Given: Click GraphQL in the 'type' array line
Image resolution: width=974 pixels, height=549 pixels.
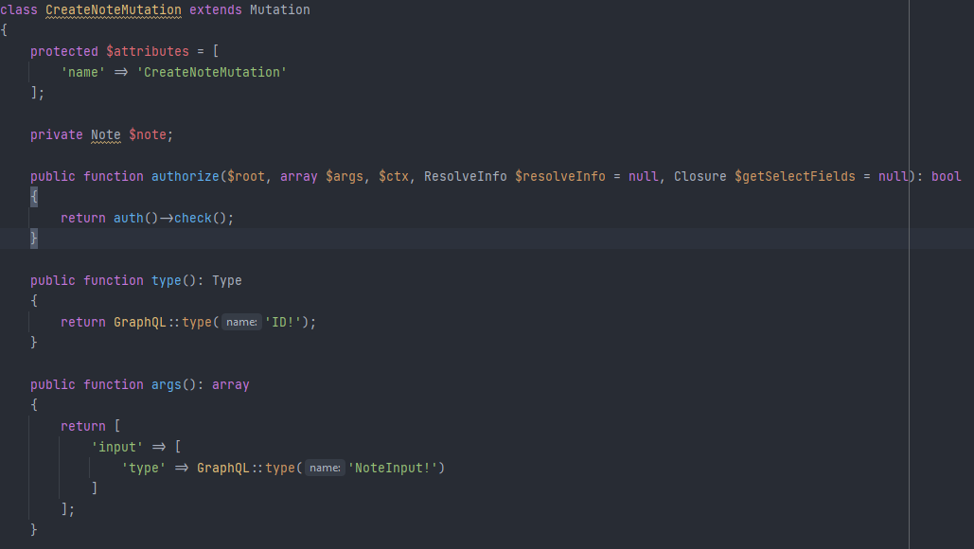Looking at the screenshot, I should point(223,468).
